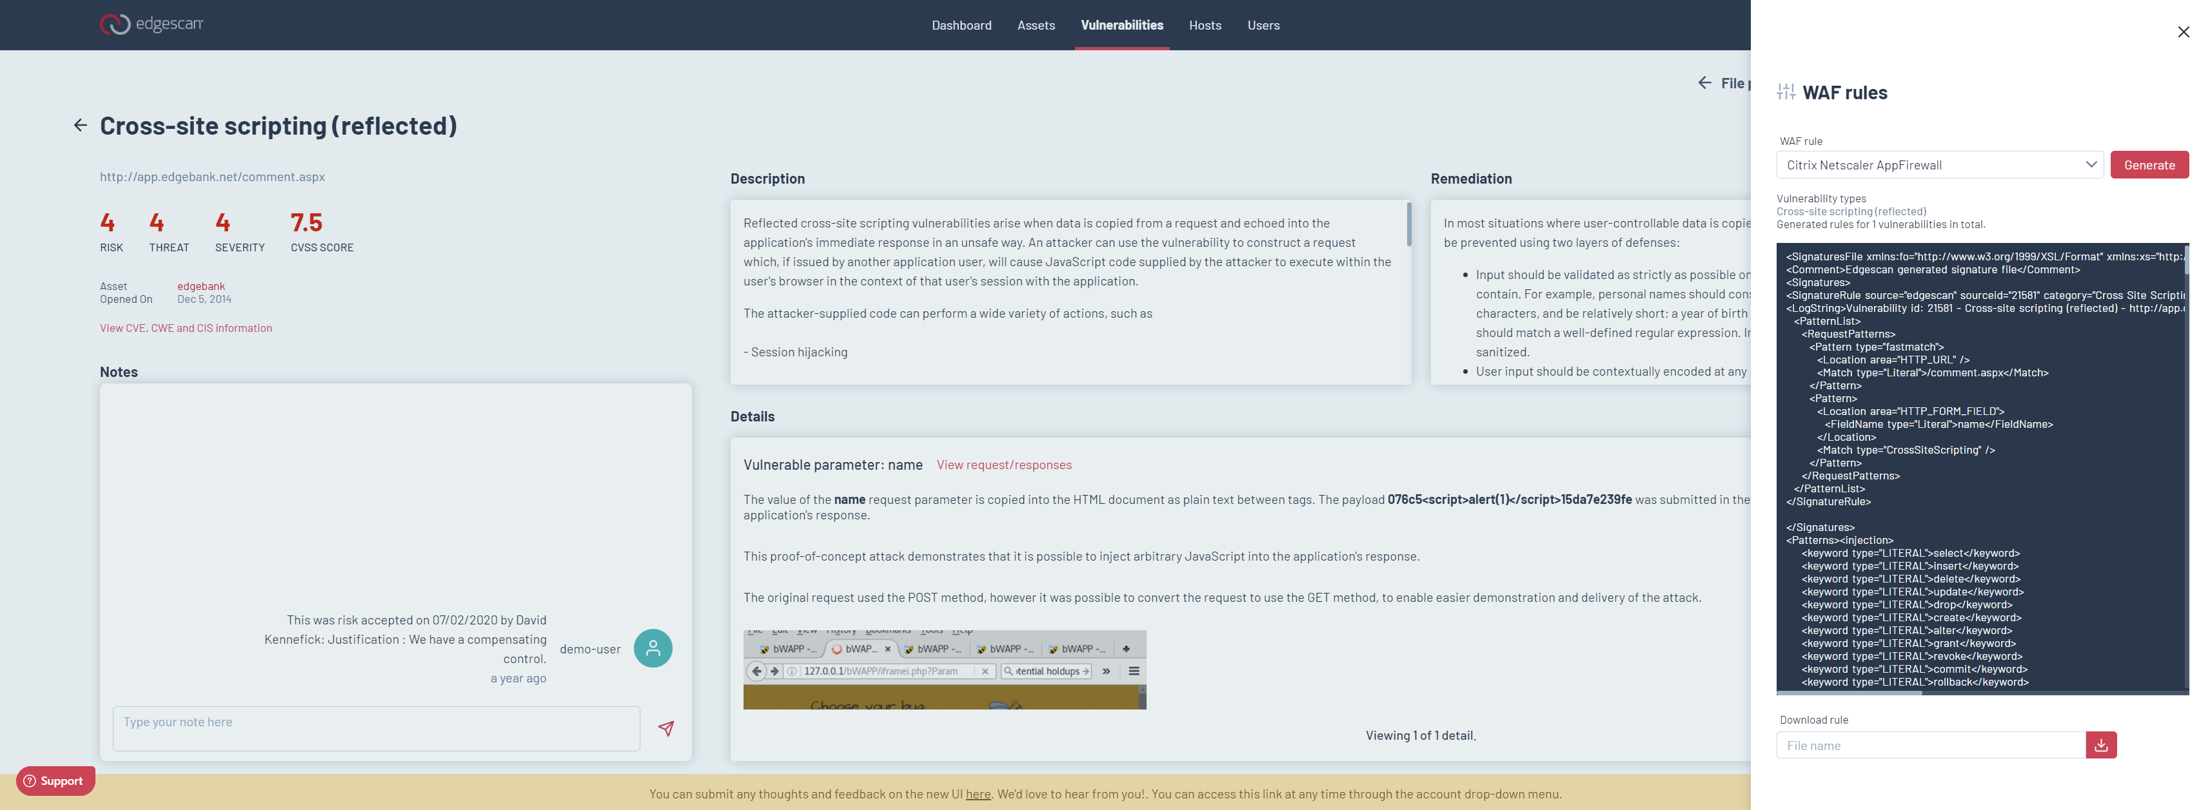Navigate to the Assets tab
This screenshot has height=810, width=2210.
click(1036, 26)
